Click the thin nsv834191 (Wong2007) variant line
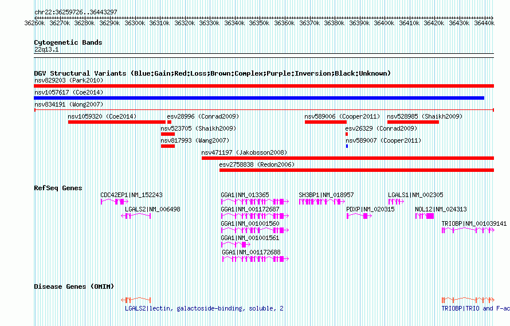Screen dimensions: 510x326 pos(264,110)
